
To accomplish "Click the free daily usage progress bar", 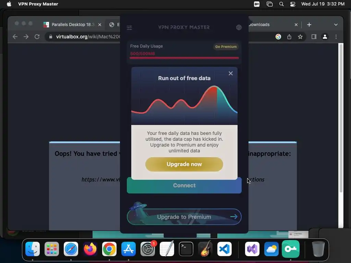I will 184,58.
